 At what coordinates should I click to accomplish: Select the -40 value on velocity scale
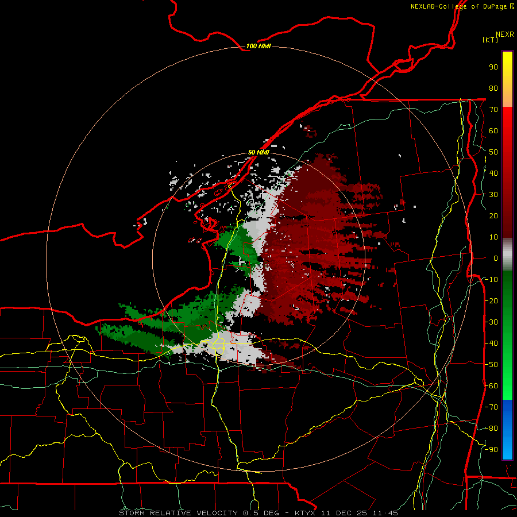tap(491, 344)
